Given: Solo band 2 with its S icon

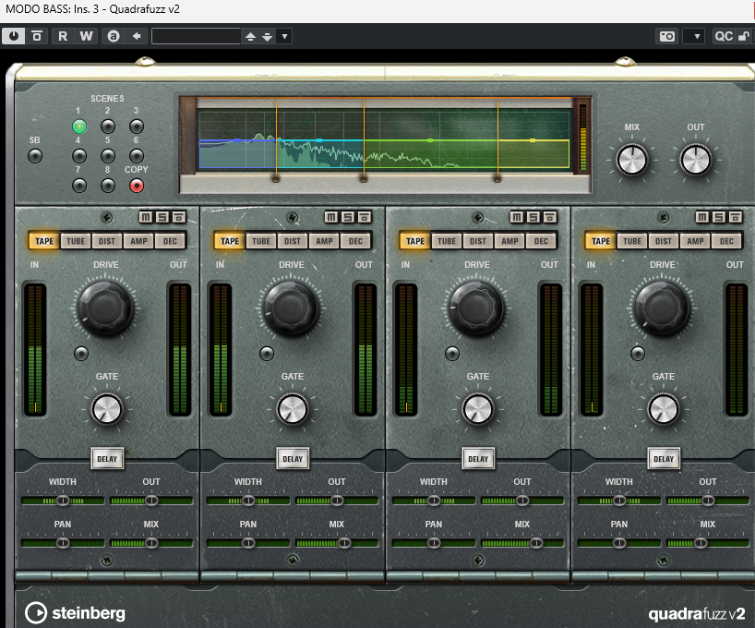Looking at the screenshot, I should (348, 217).
